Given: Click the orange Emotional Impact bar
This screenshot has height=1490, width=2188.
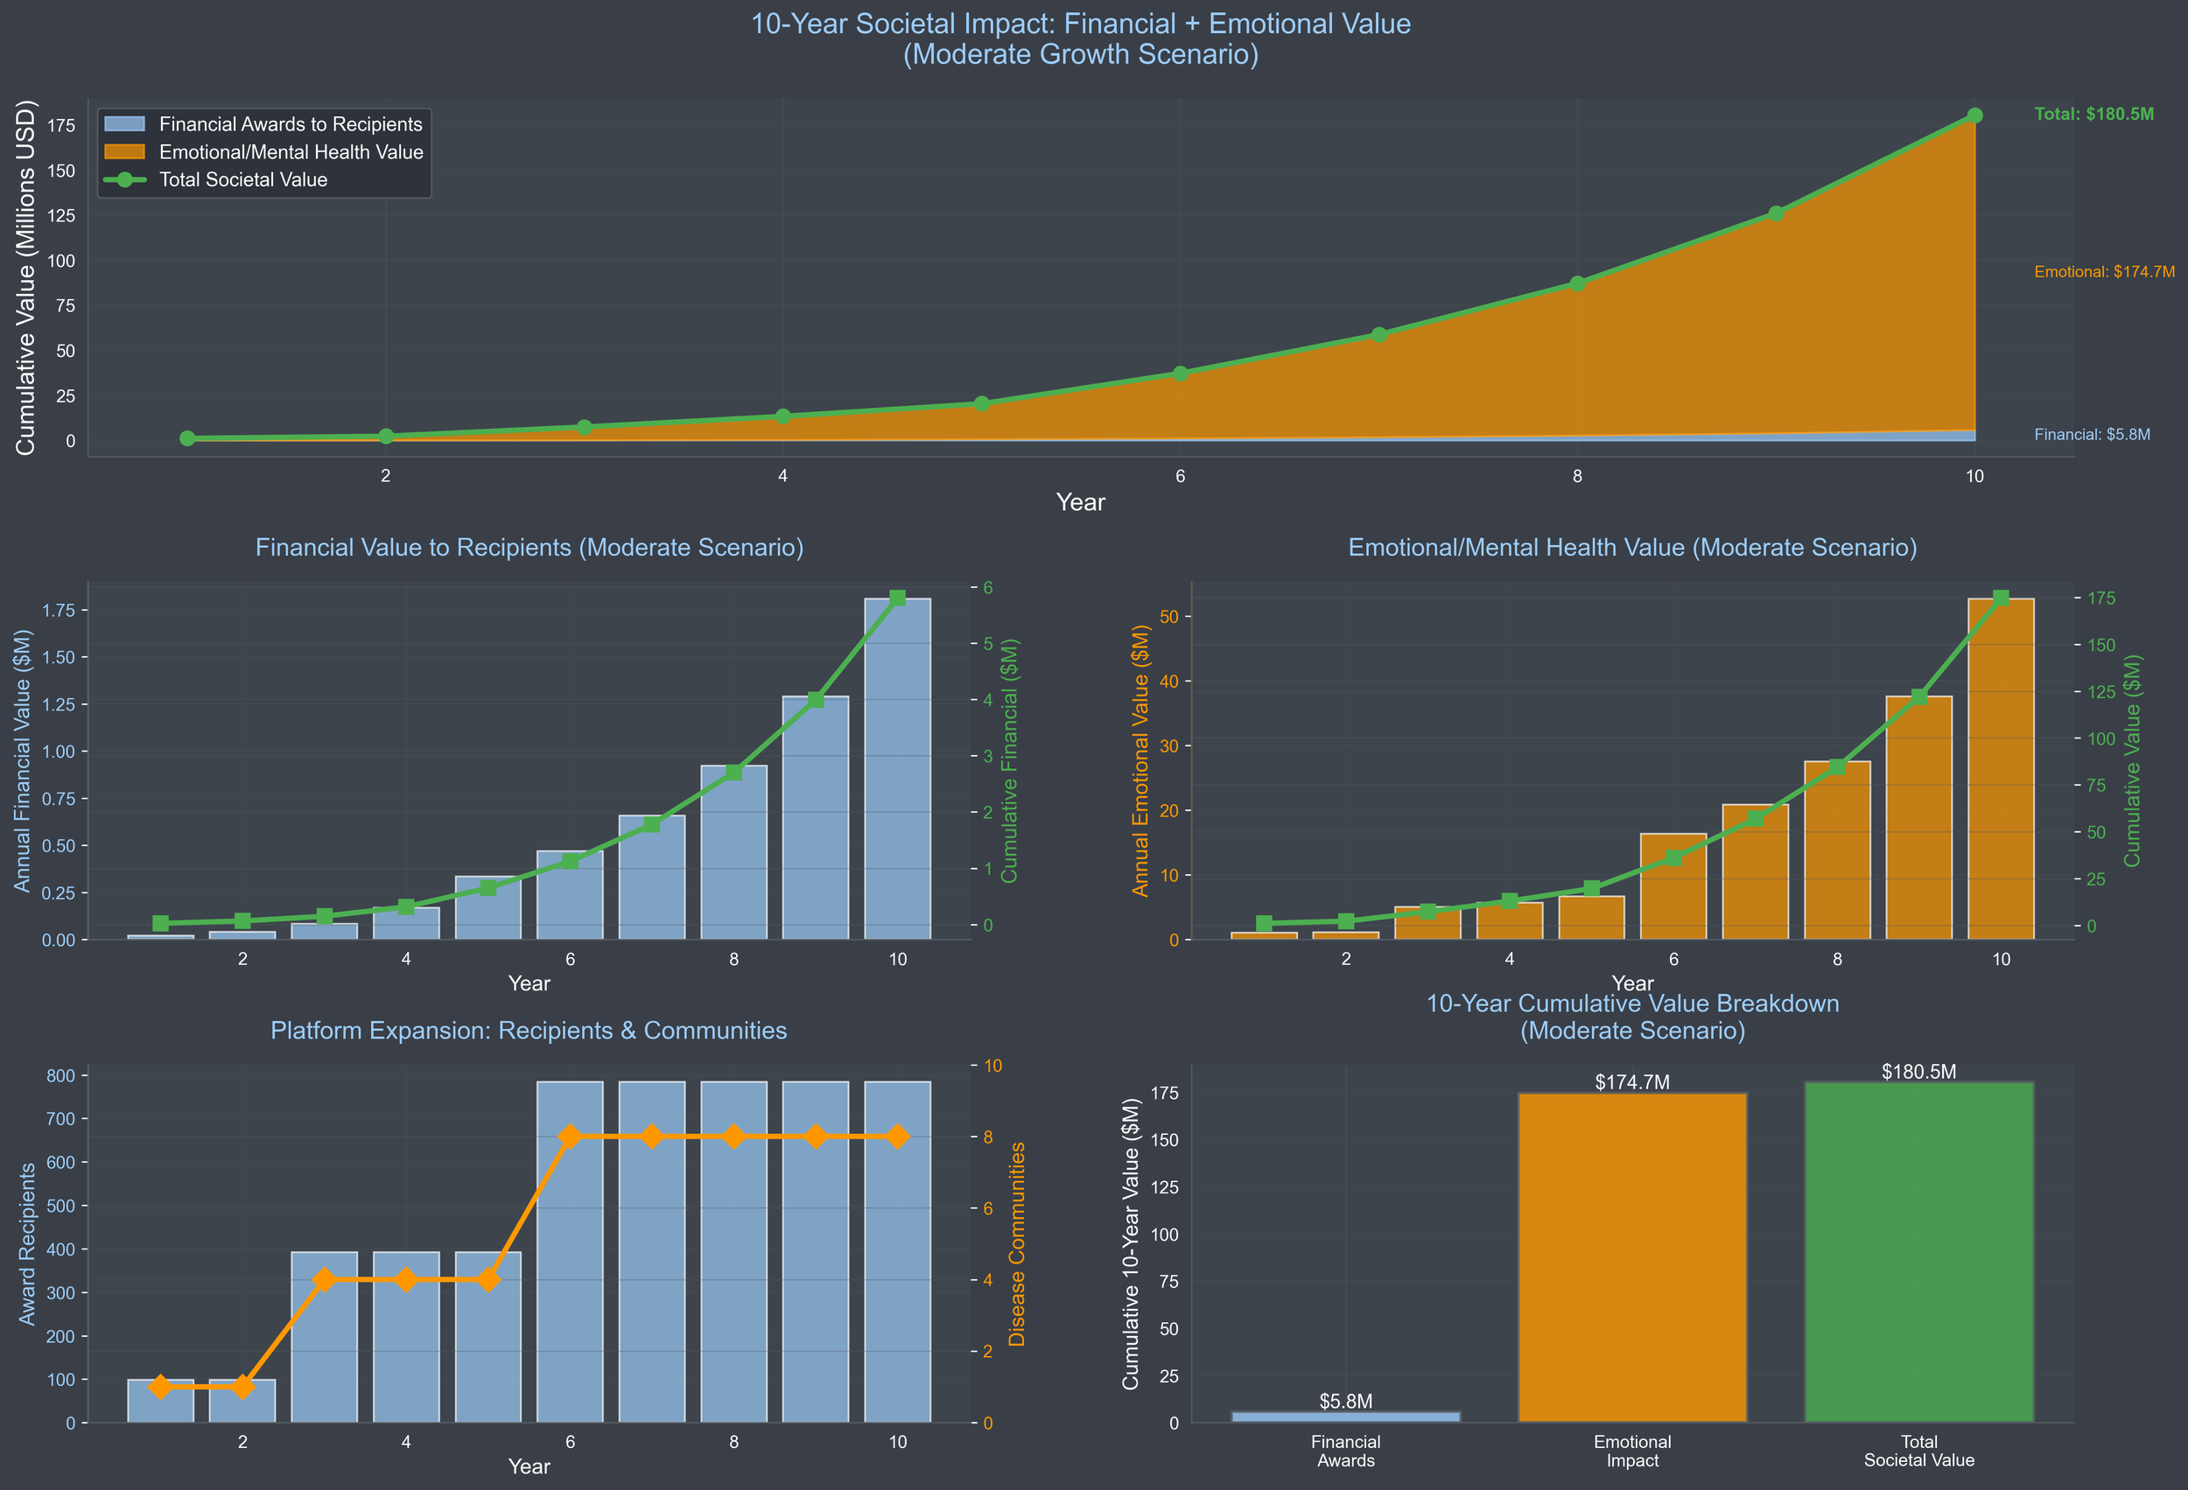Looking at the screenshot, I should (x=1631, y=1256).
